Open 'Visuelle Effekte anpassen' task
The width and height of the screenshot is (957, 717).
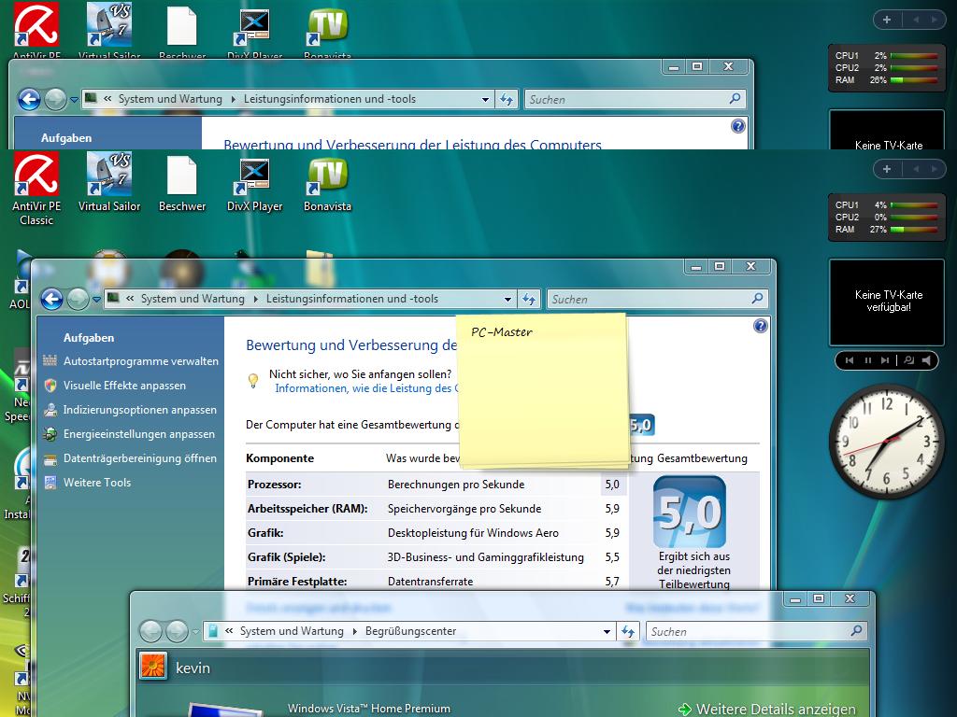[124, 386]
